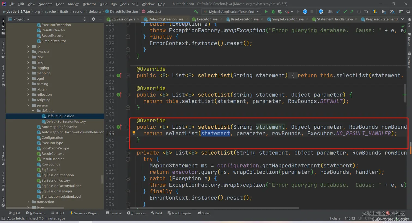Viewport: 412px width, 223px height.
Task: Open the Git tool window at bottom
Action: (14, 213)
